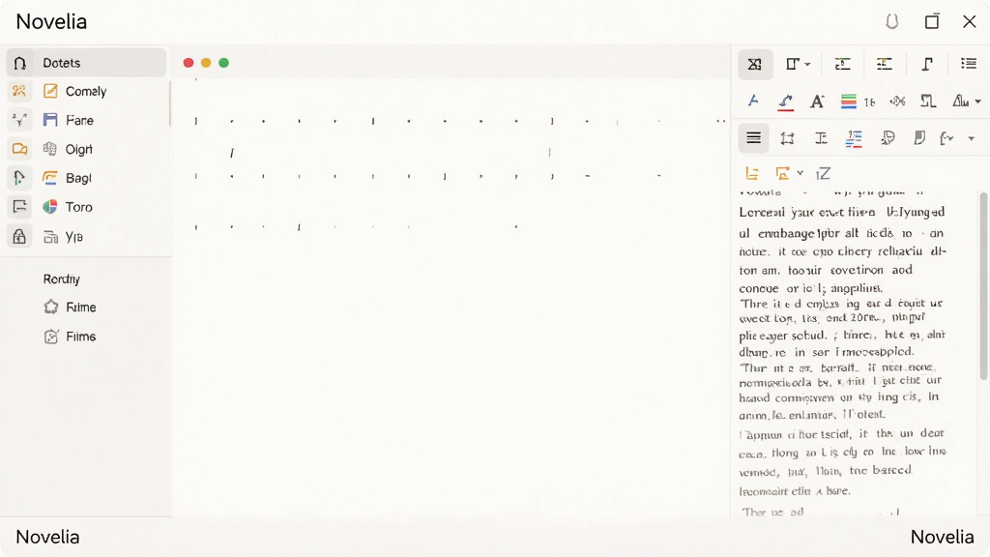Viewport: 990px width, 557px height.
Task: Click the headphones icon left of Dotets
Action: tap(19, 63)
